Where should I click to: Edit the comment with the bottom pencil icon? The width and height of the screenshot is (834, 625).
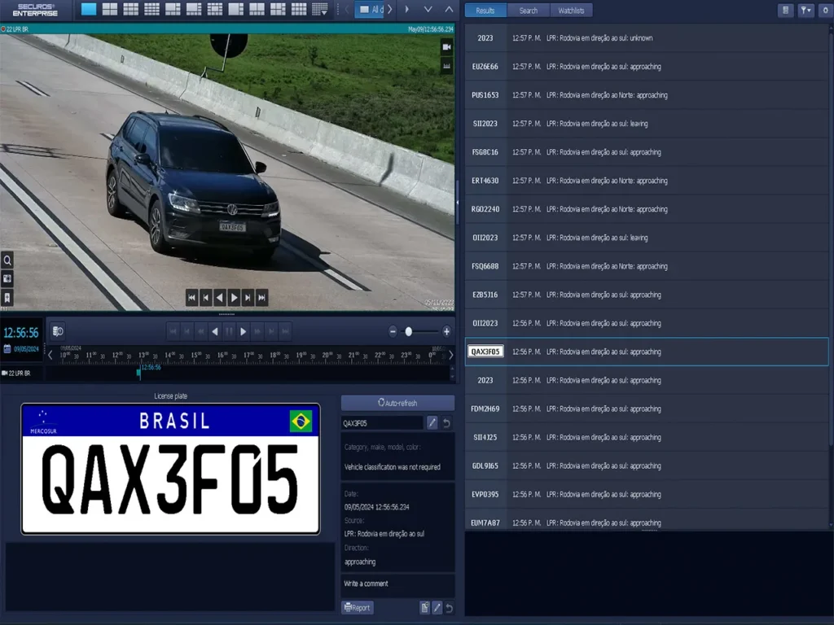click(x=437, y=608)
